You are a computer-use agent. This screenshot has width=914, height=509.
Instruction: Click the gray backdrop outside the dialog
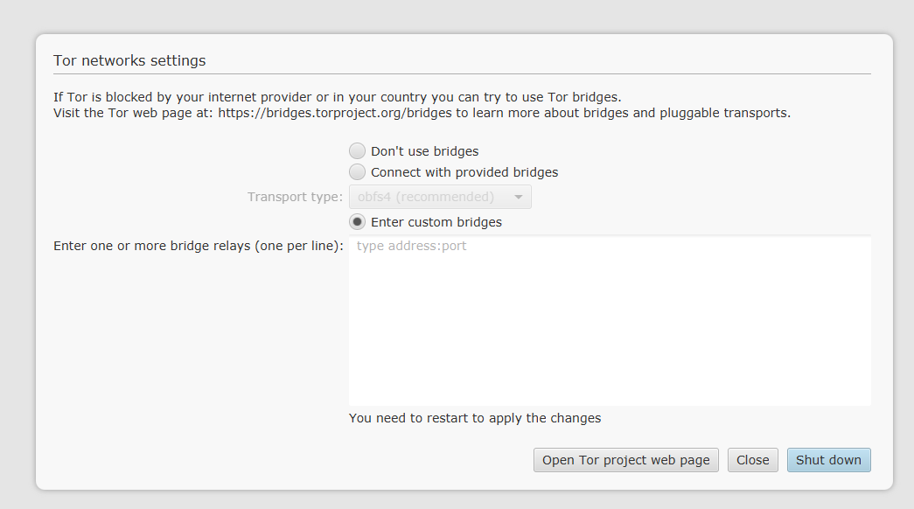[457, 17]
